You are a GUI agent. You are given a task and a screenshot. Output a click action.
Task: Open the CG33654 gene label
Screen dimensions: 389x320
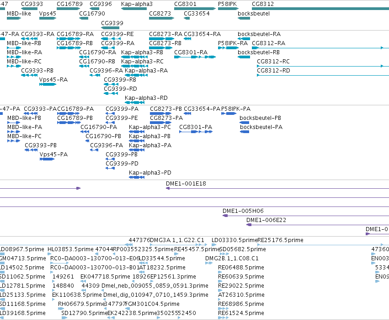click(197, 13)
